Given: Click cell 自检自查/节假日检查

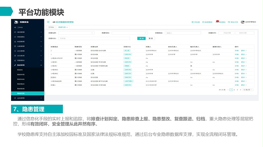Looking at the screenshot, I should [x=99, y=66].
